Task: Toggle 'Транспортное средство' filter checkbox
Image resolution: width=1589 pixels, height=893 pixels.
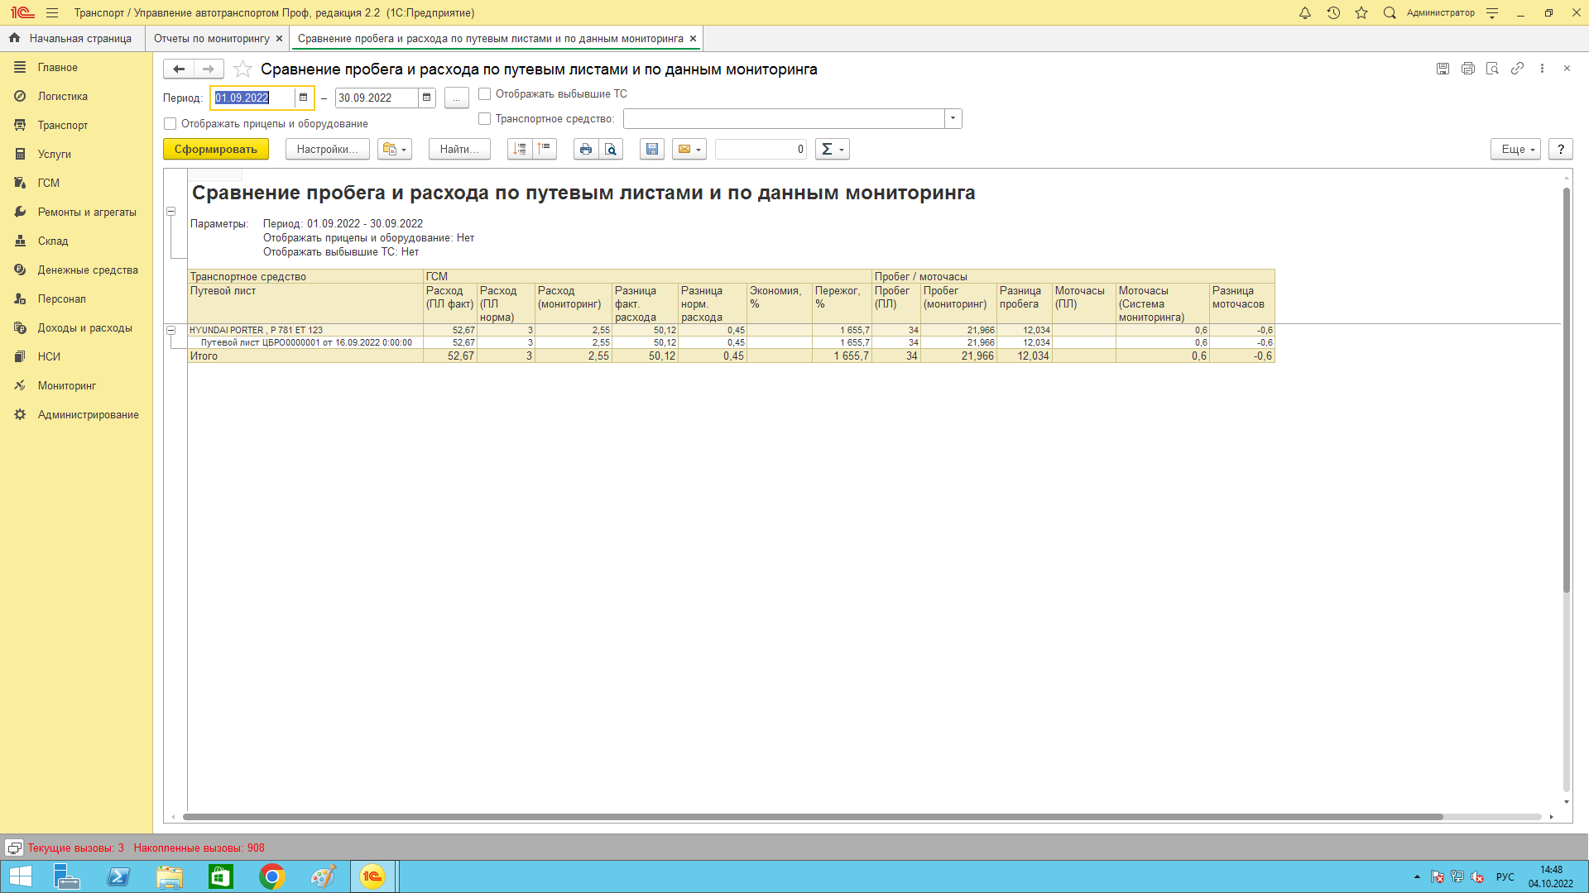Action: [485, 119]
